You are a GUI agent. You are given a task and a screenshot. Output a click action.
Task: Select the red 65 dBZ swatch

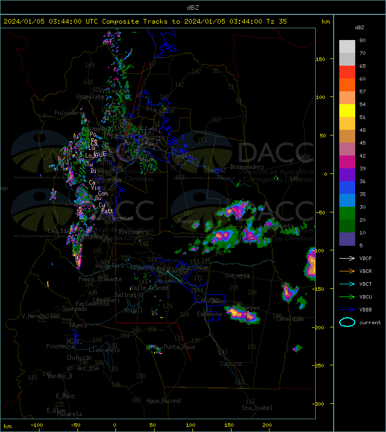point(347,72)
